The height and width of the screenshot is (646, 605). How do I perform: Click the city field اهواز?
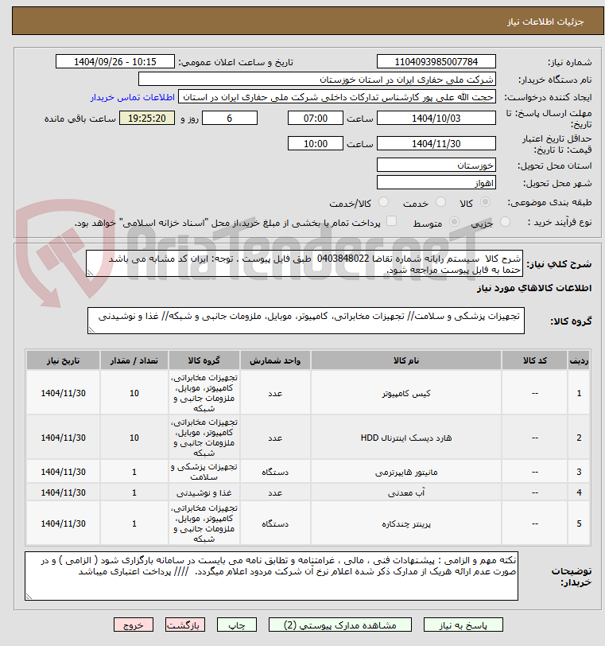(436, 183)
